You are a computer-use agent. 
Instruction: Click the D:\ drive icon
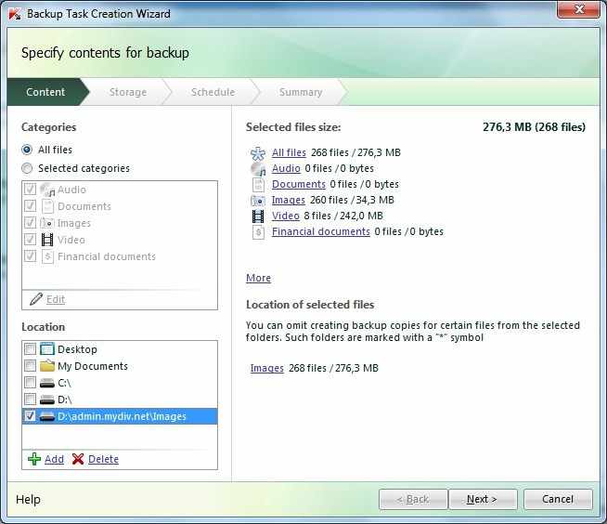[x=47, y=400]
